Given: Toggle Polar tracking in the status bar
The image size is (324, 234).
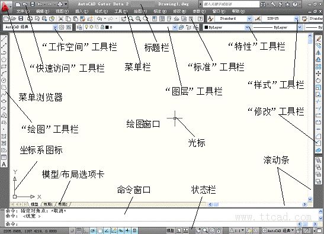Looking at the screenshot, I should click(x=93, y=230).
